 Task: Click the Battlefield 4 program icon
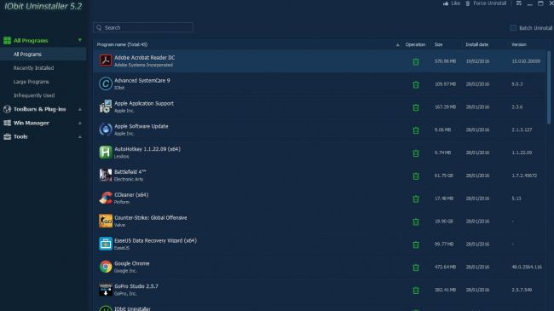pyautogui.click(x=106, y=176)
